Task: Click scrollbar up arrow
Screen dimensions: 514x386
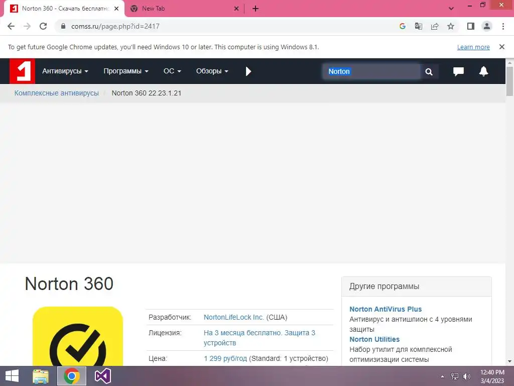Action: (509, 62)
